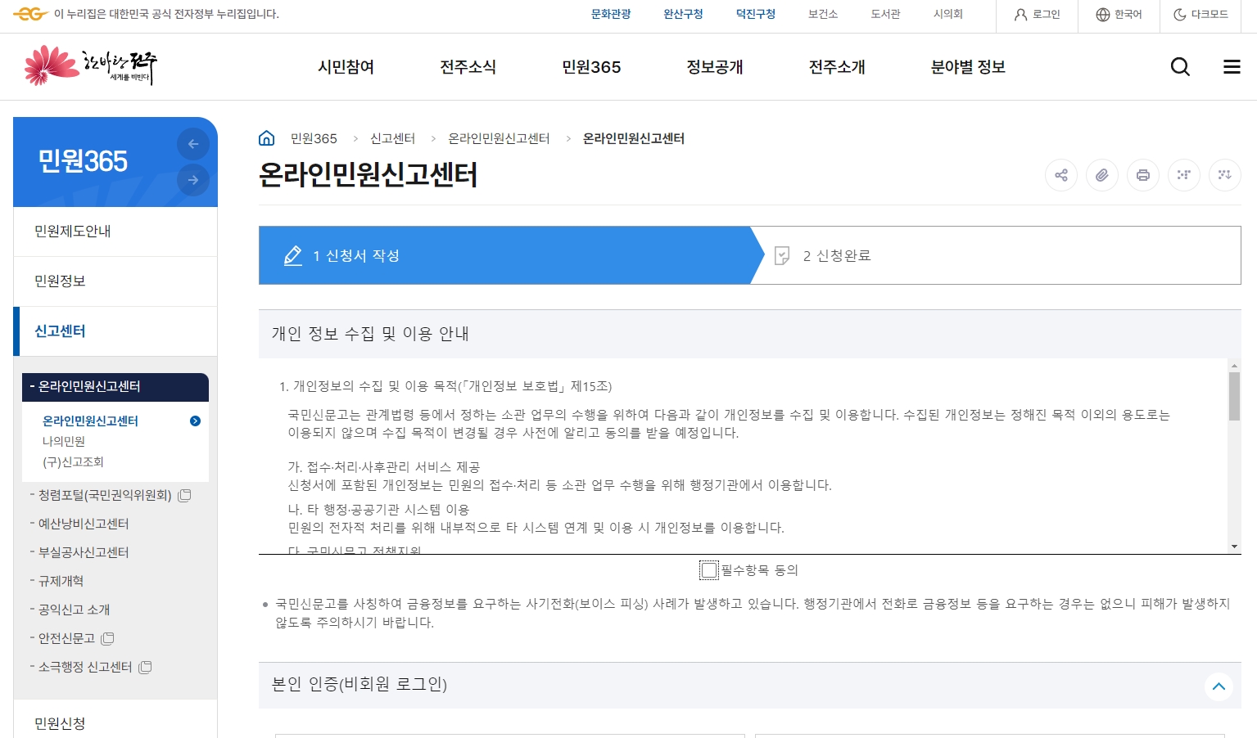Select the 전주소식 menu item
Image resolution: width=1257 pixels, height=738 pixels.
468,67
